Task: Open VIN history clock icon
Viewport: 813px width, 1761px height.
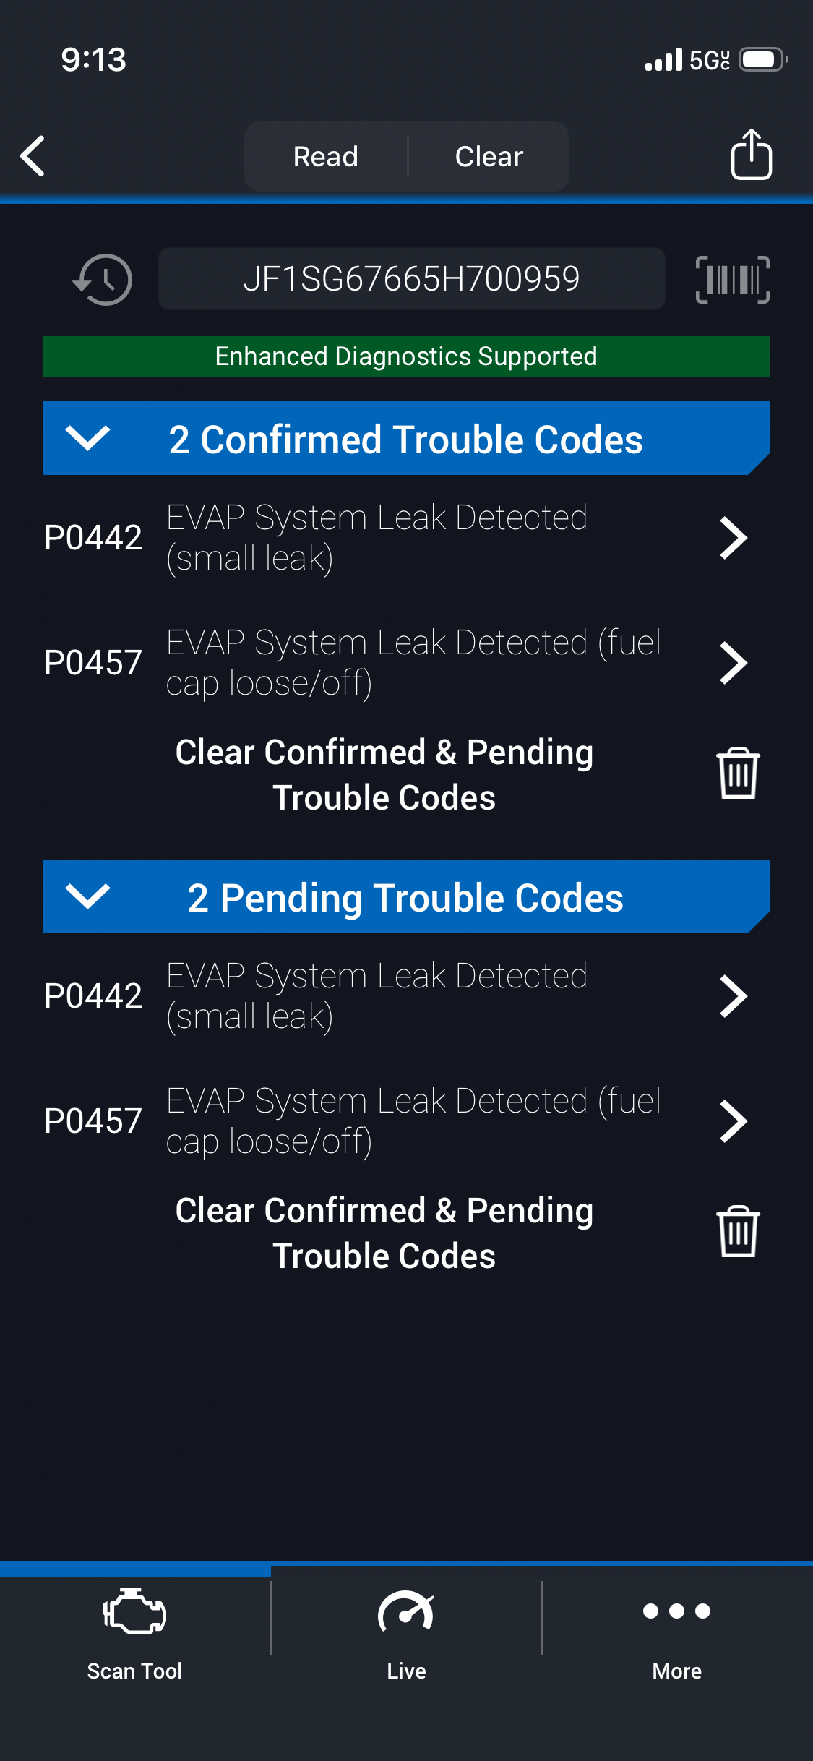Action: point(103,279)
